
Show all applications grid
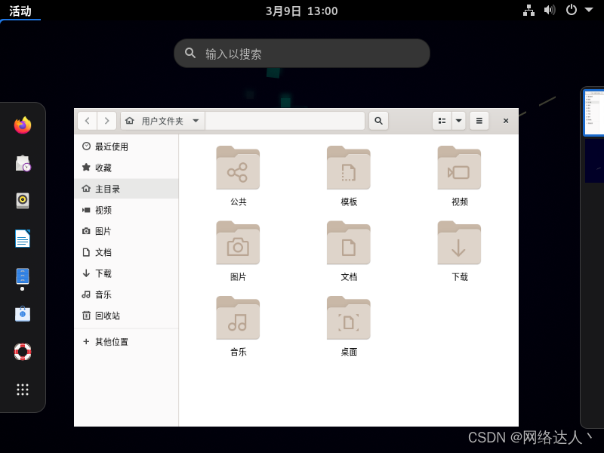pos(23,390)
